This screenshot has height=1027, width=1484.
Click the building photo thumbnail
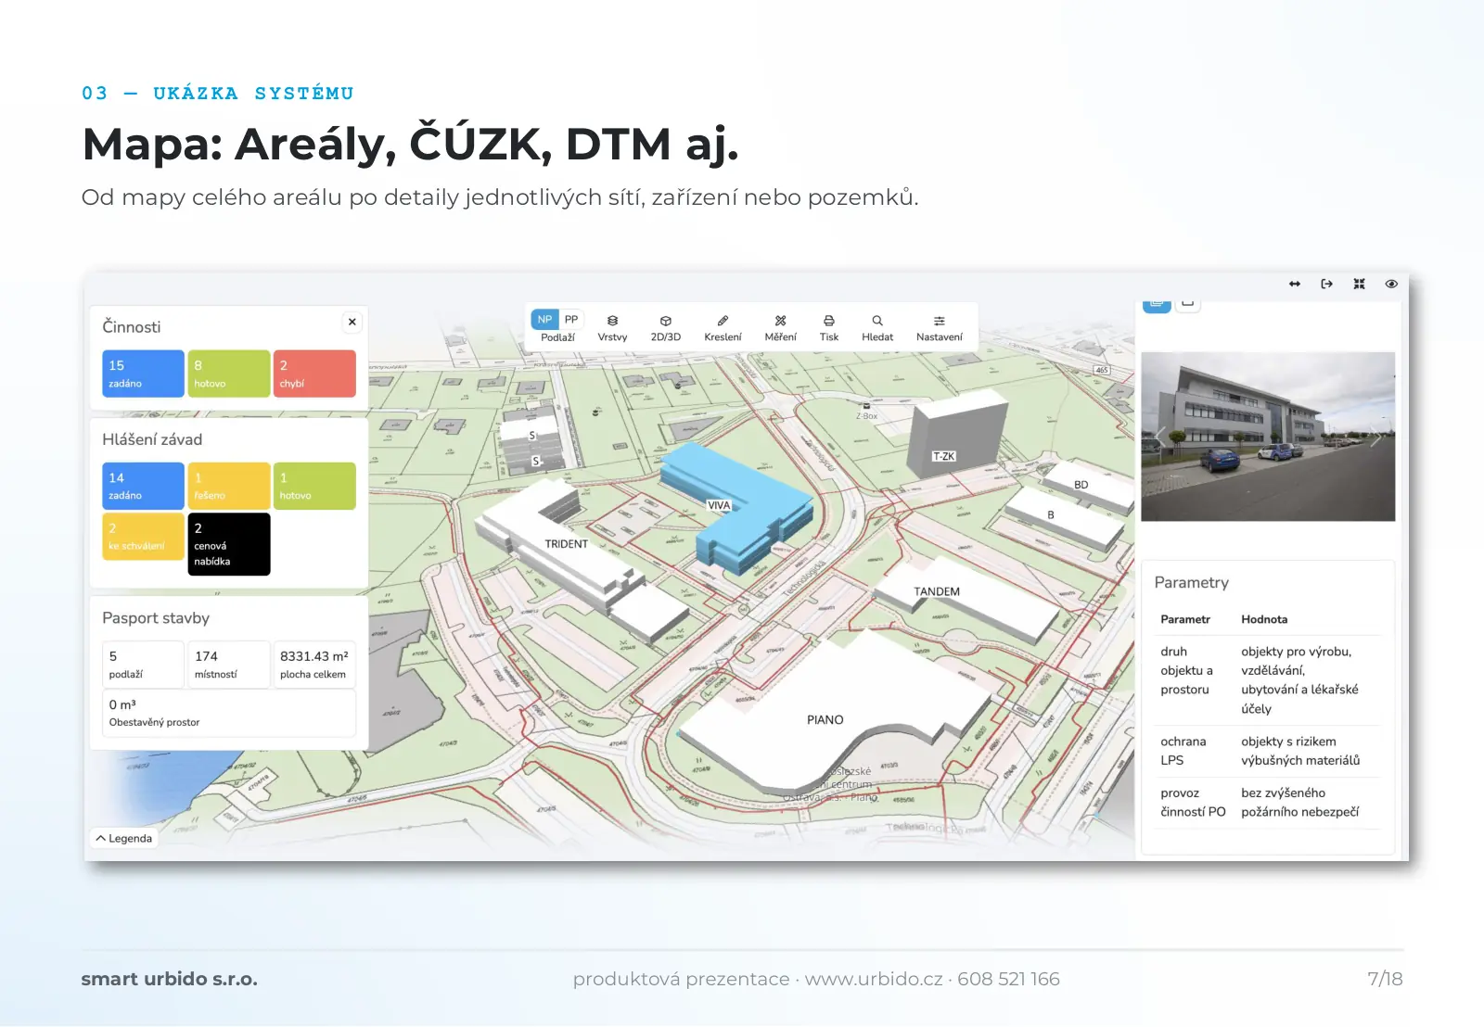click(1268, 436)
